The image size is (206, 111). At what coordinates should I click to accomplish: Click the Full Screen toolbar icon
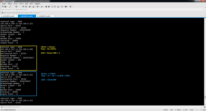(x=52, y=7)
